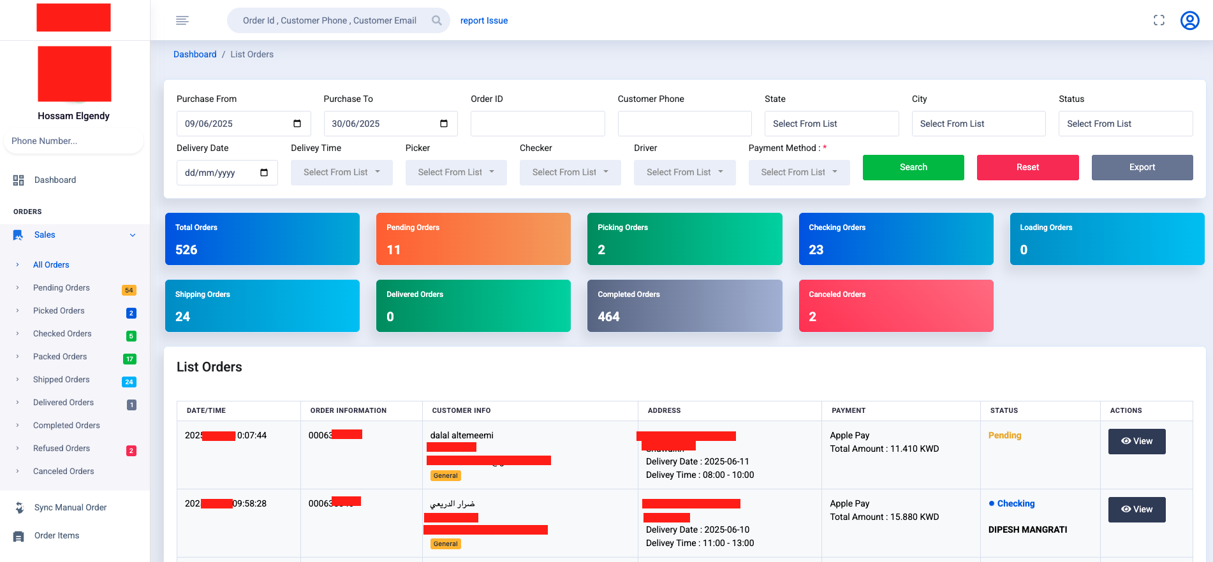Expand the Payment Method dropdown
Viewport: 1213px width, 562px height.
coord(798,173)
